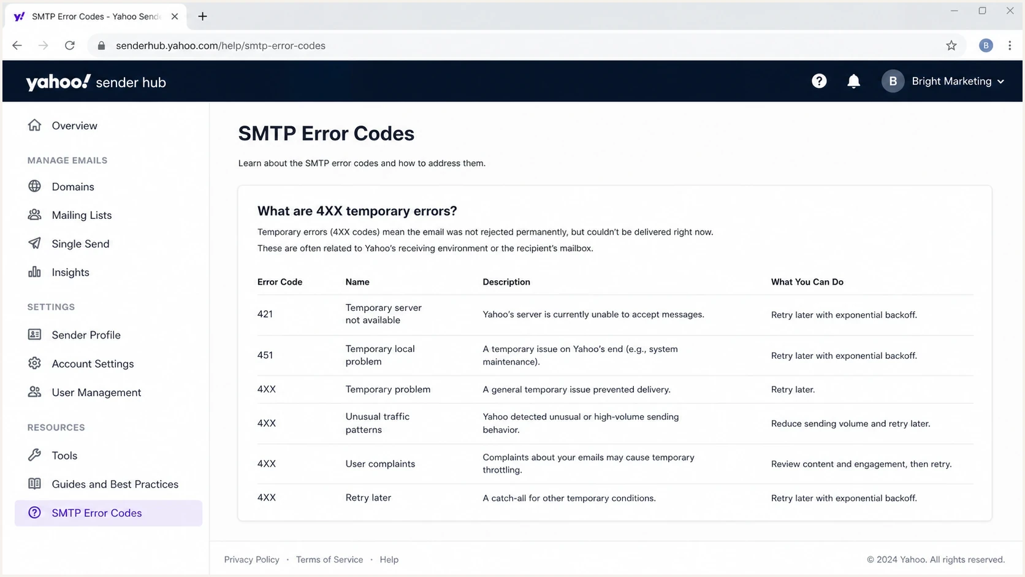1025x577 pixels.
Task: Click the 'Description' column header
Action: [x=506, y=281]
